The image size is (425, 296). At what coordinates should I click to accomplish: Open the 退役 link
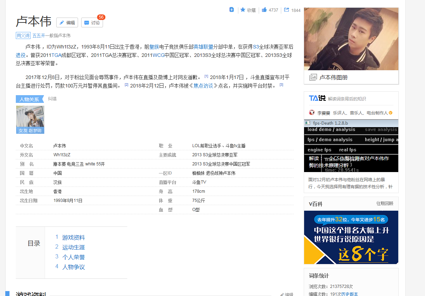[x=21, y=55]
